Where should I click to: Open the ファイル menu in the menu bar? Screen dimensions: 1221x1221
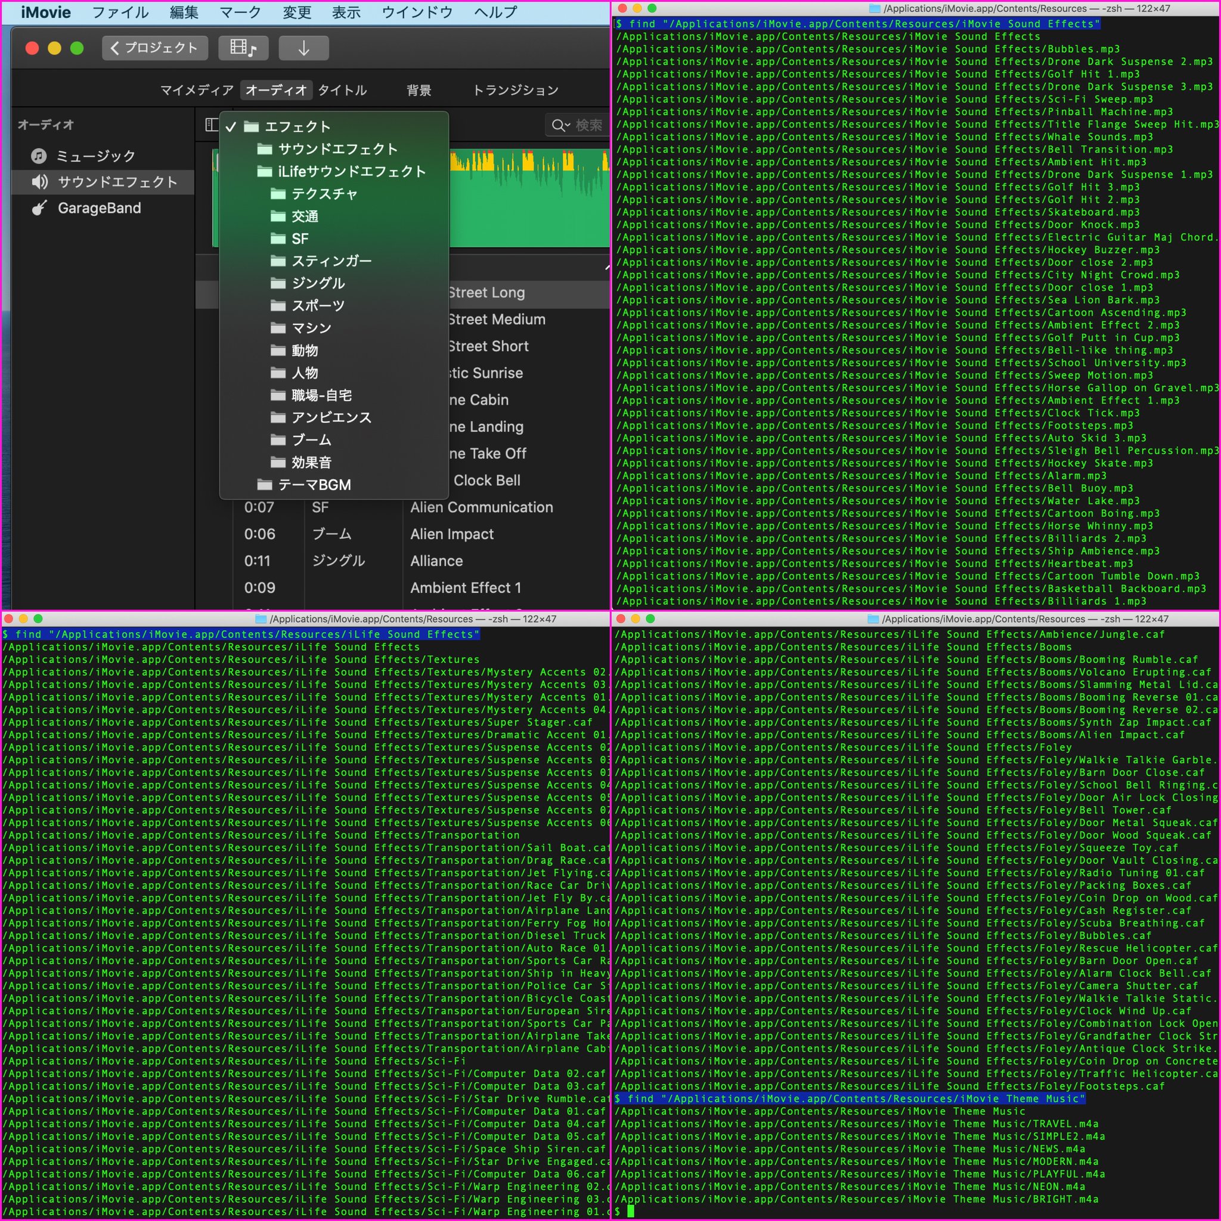(x=120, y=13)
